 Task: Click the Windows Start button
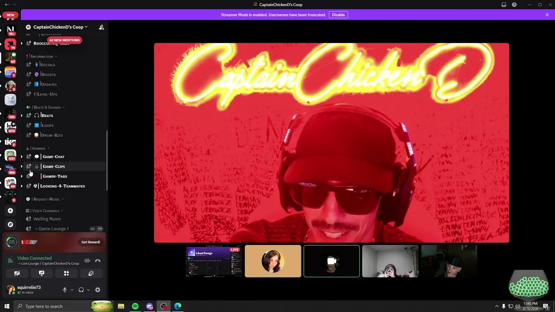(x=7, y=306)
